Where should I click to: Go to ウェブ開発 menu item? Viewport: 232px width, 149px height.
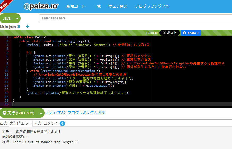pos(118,6)
